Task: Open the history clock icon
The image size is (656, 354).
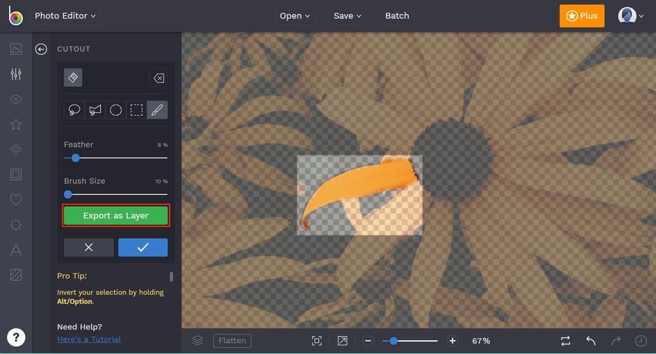Action: pyautogui.click(x=641, y=341)
